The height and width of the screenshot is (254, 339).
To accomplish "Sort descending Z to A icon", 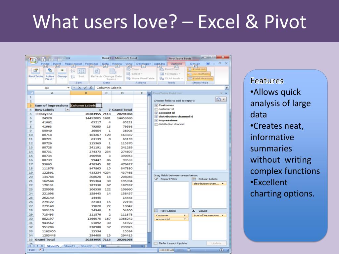I will coord(73,77).
